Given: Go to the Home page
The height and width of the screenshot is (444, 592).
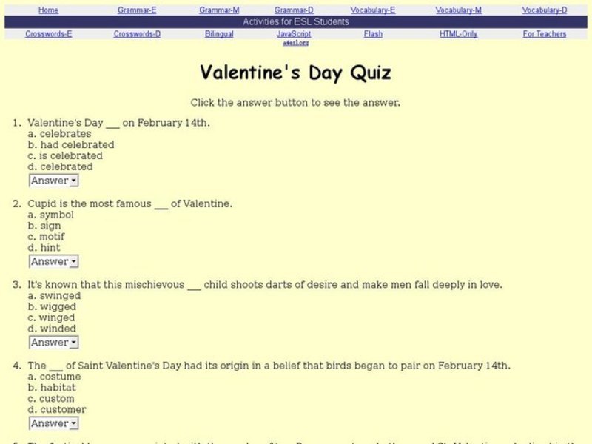Looking at the screenshot, I should tap(49, 10).
